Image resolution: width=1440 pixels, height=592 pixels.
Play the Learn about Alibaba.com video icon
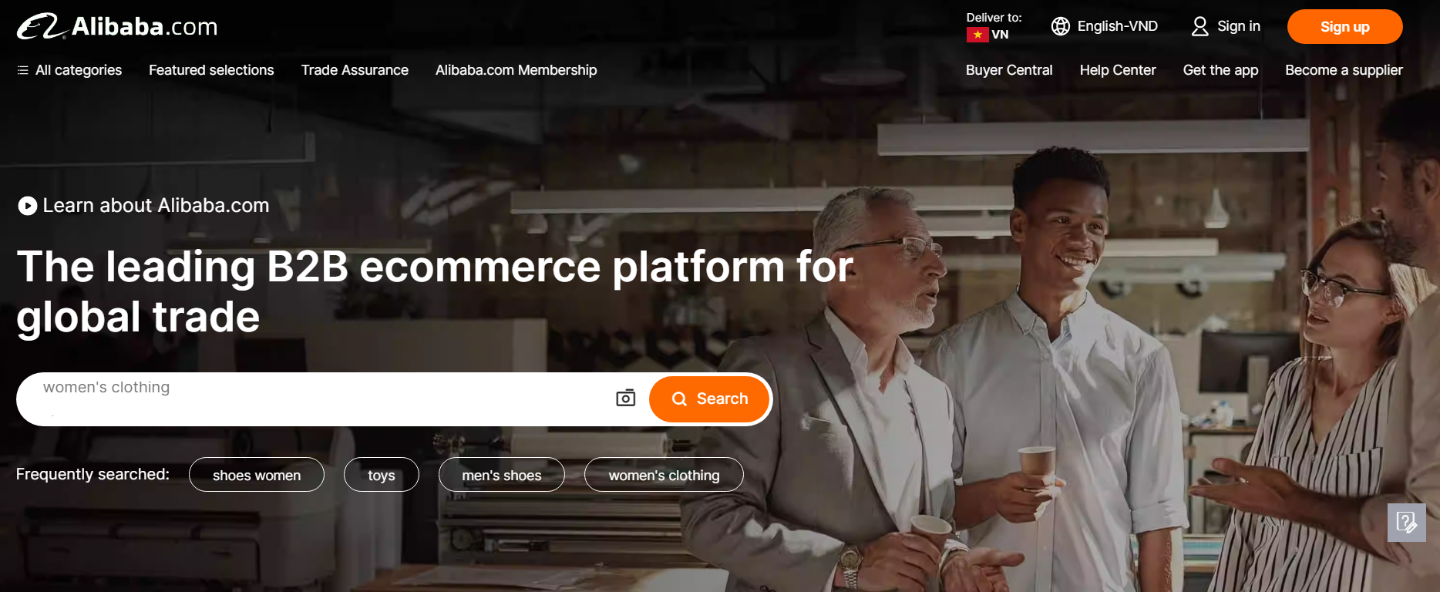coord(28,206)
